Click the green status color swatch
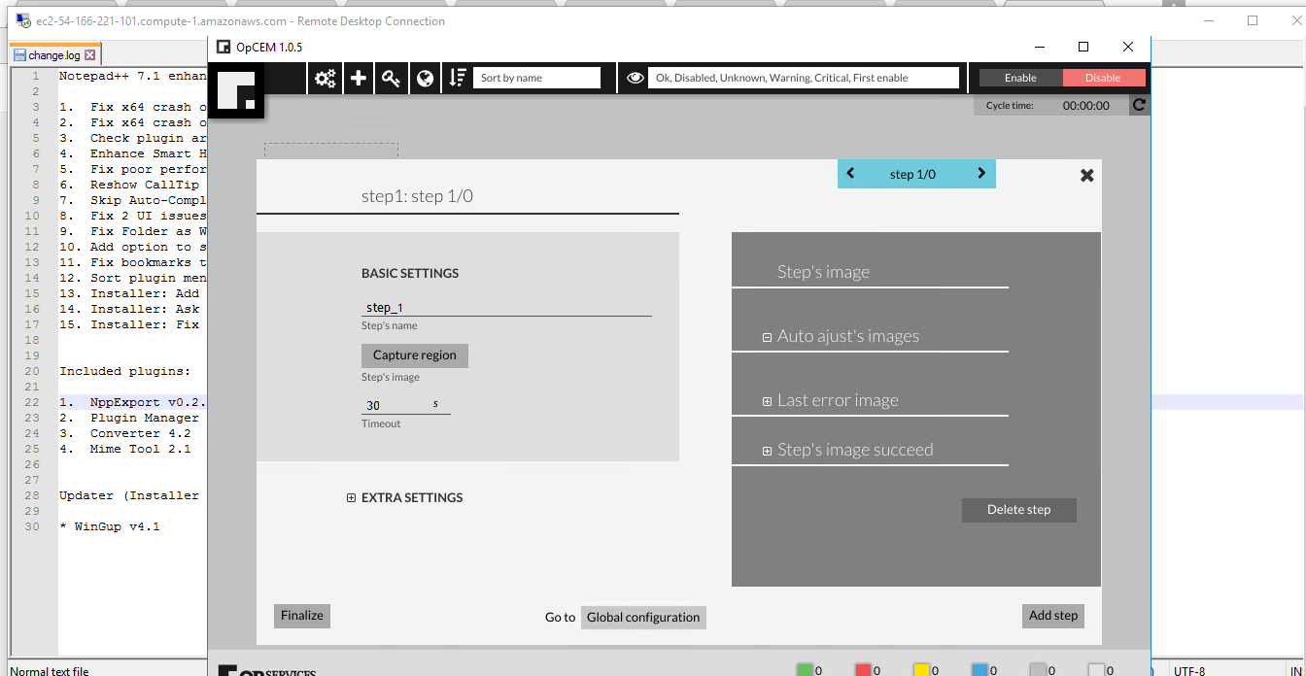This screenshot has height=676, width=1306. click(x=804, y=669)
